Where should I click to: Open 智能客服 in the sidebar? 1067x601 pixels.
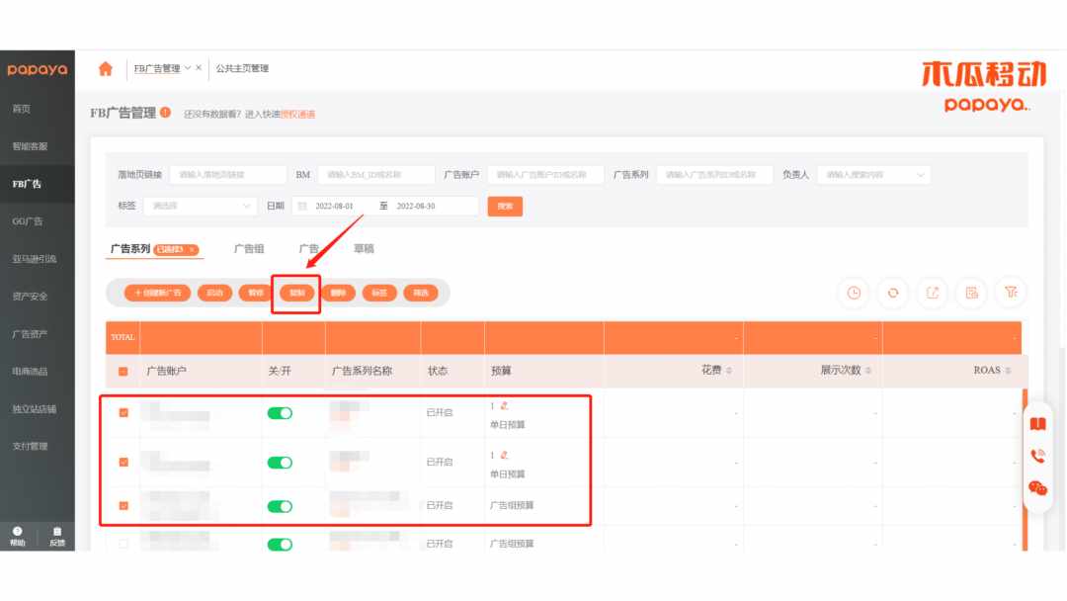(30, 146)
